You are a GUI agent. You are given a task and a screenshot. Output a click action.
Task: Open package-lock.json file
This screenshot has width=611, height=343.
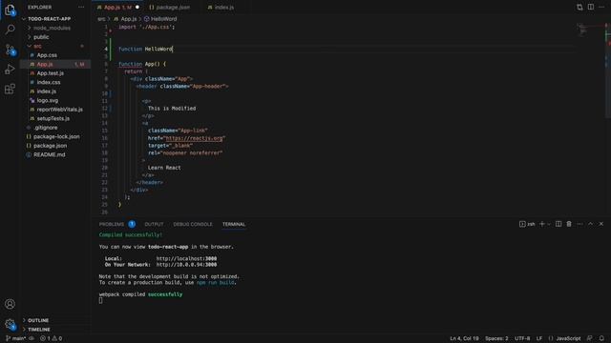click(56, 136)
